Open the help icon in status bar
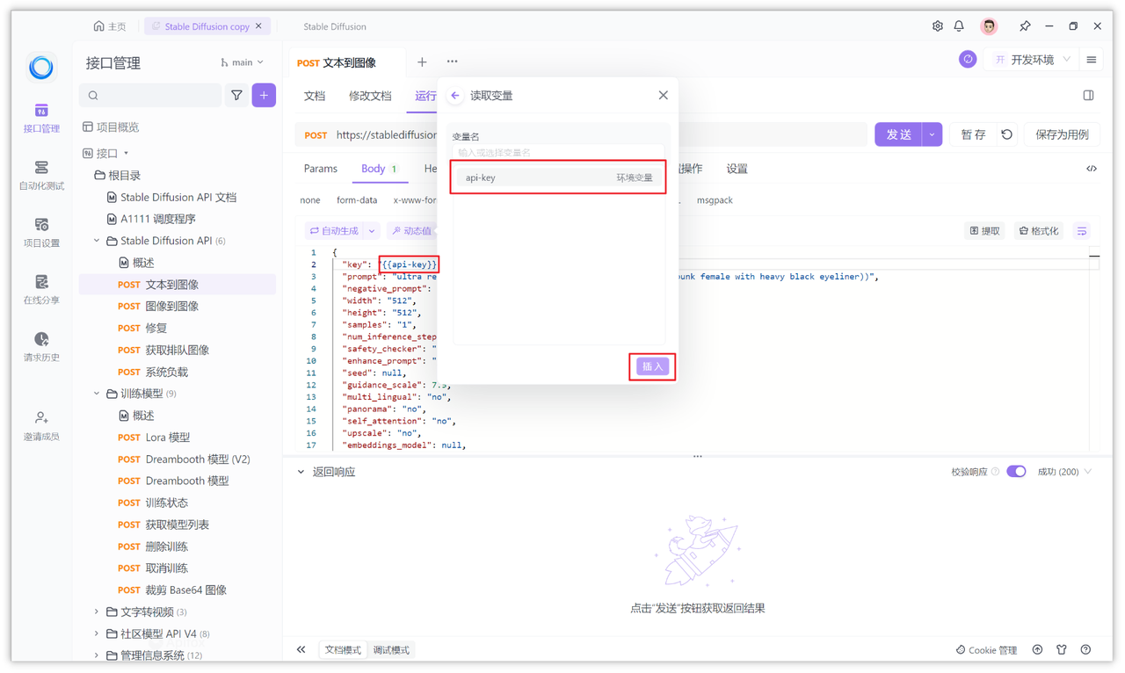This screenshot has height=673, width=1125. [x=1085, y=649]
